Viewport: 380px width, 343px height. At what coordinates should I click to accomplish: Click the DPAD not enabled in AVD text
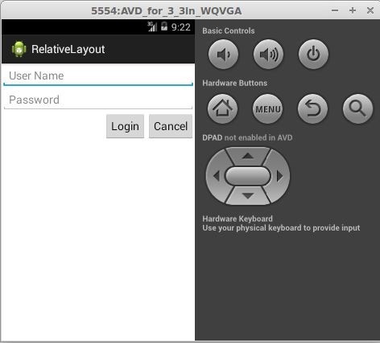click(247, 137)
